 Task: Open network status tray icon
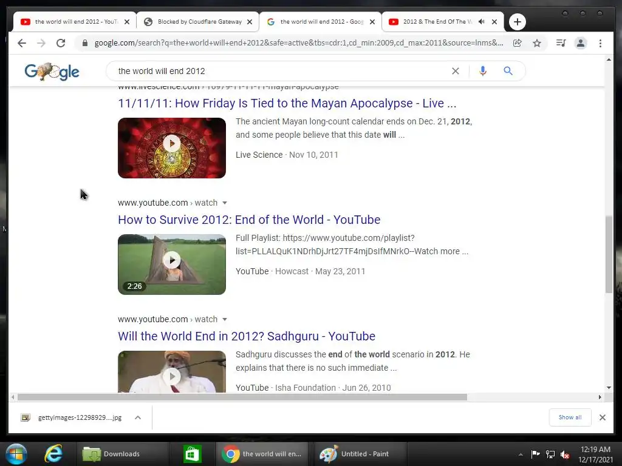[550, 454]
